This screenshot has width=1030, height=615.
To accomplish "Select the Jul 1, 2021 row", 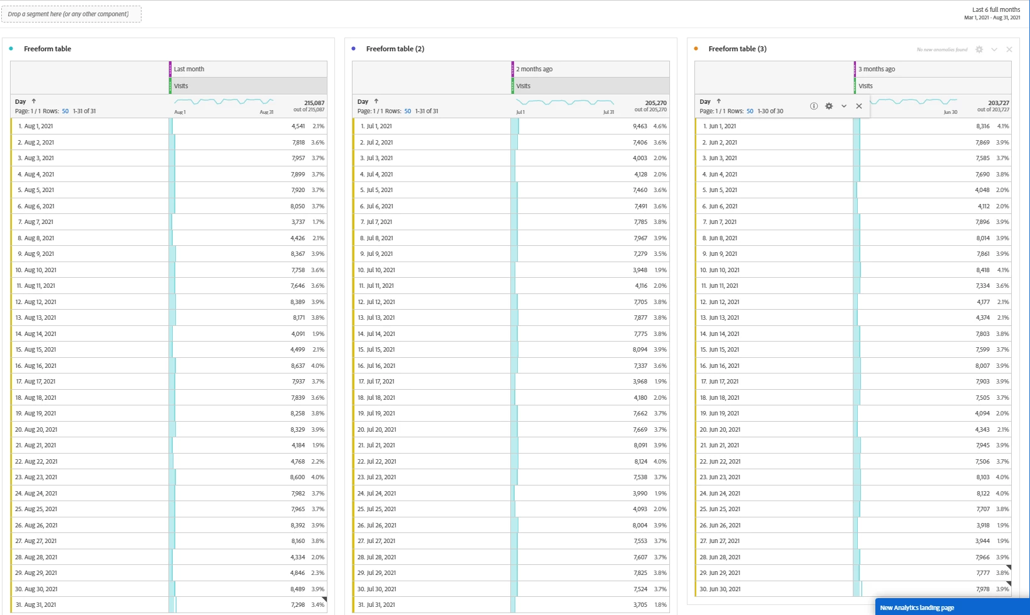I will [511, 126].
